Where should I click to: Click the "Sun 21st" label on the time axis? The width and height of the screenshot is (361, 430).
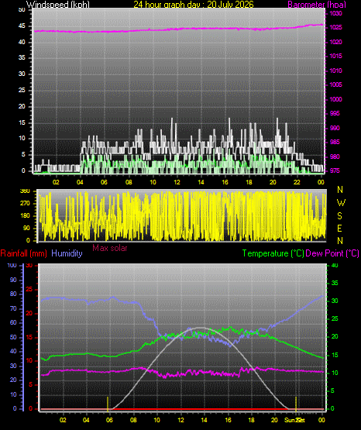[294, 420]
